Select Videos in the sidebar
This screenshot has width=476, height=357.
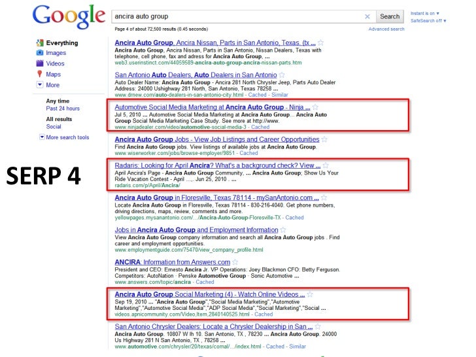click(x=55, y=63)
